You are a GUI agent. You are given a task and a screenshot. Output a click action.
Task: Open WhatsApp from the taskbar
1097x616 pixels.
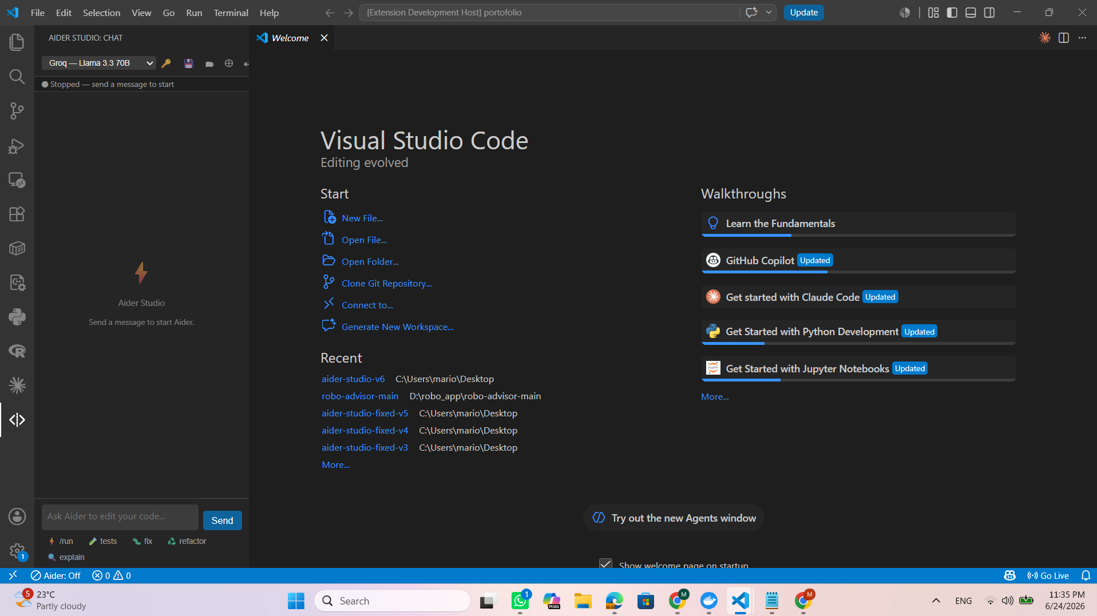pyautogui.click(x=520, y=601)
